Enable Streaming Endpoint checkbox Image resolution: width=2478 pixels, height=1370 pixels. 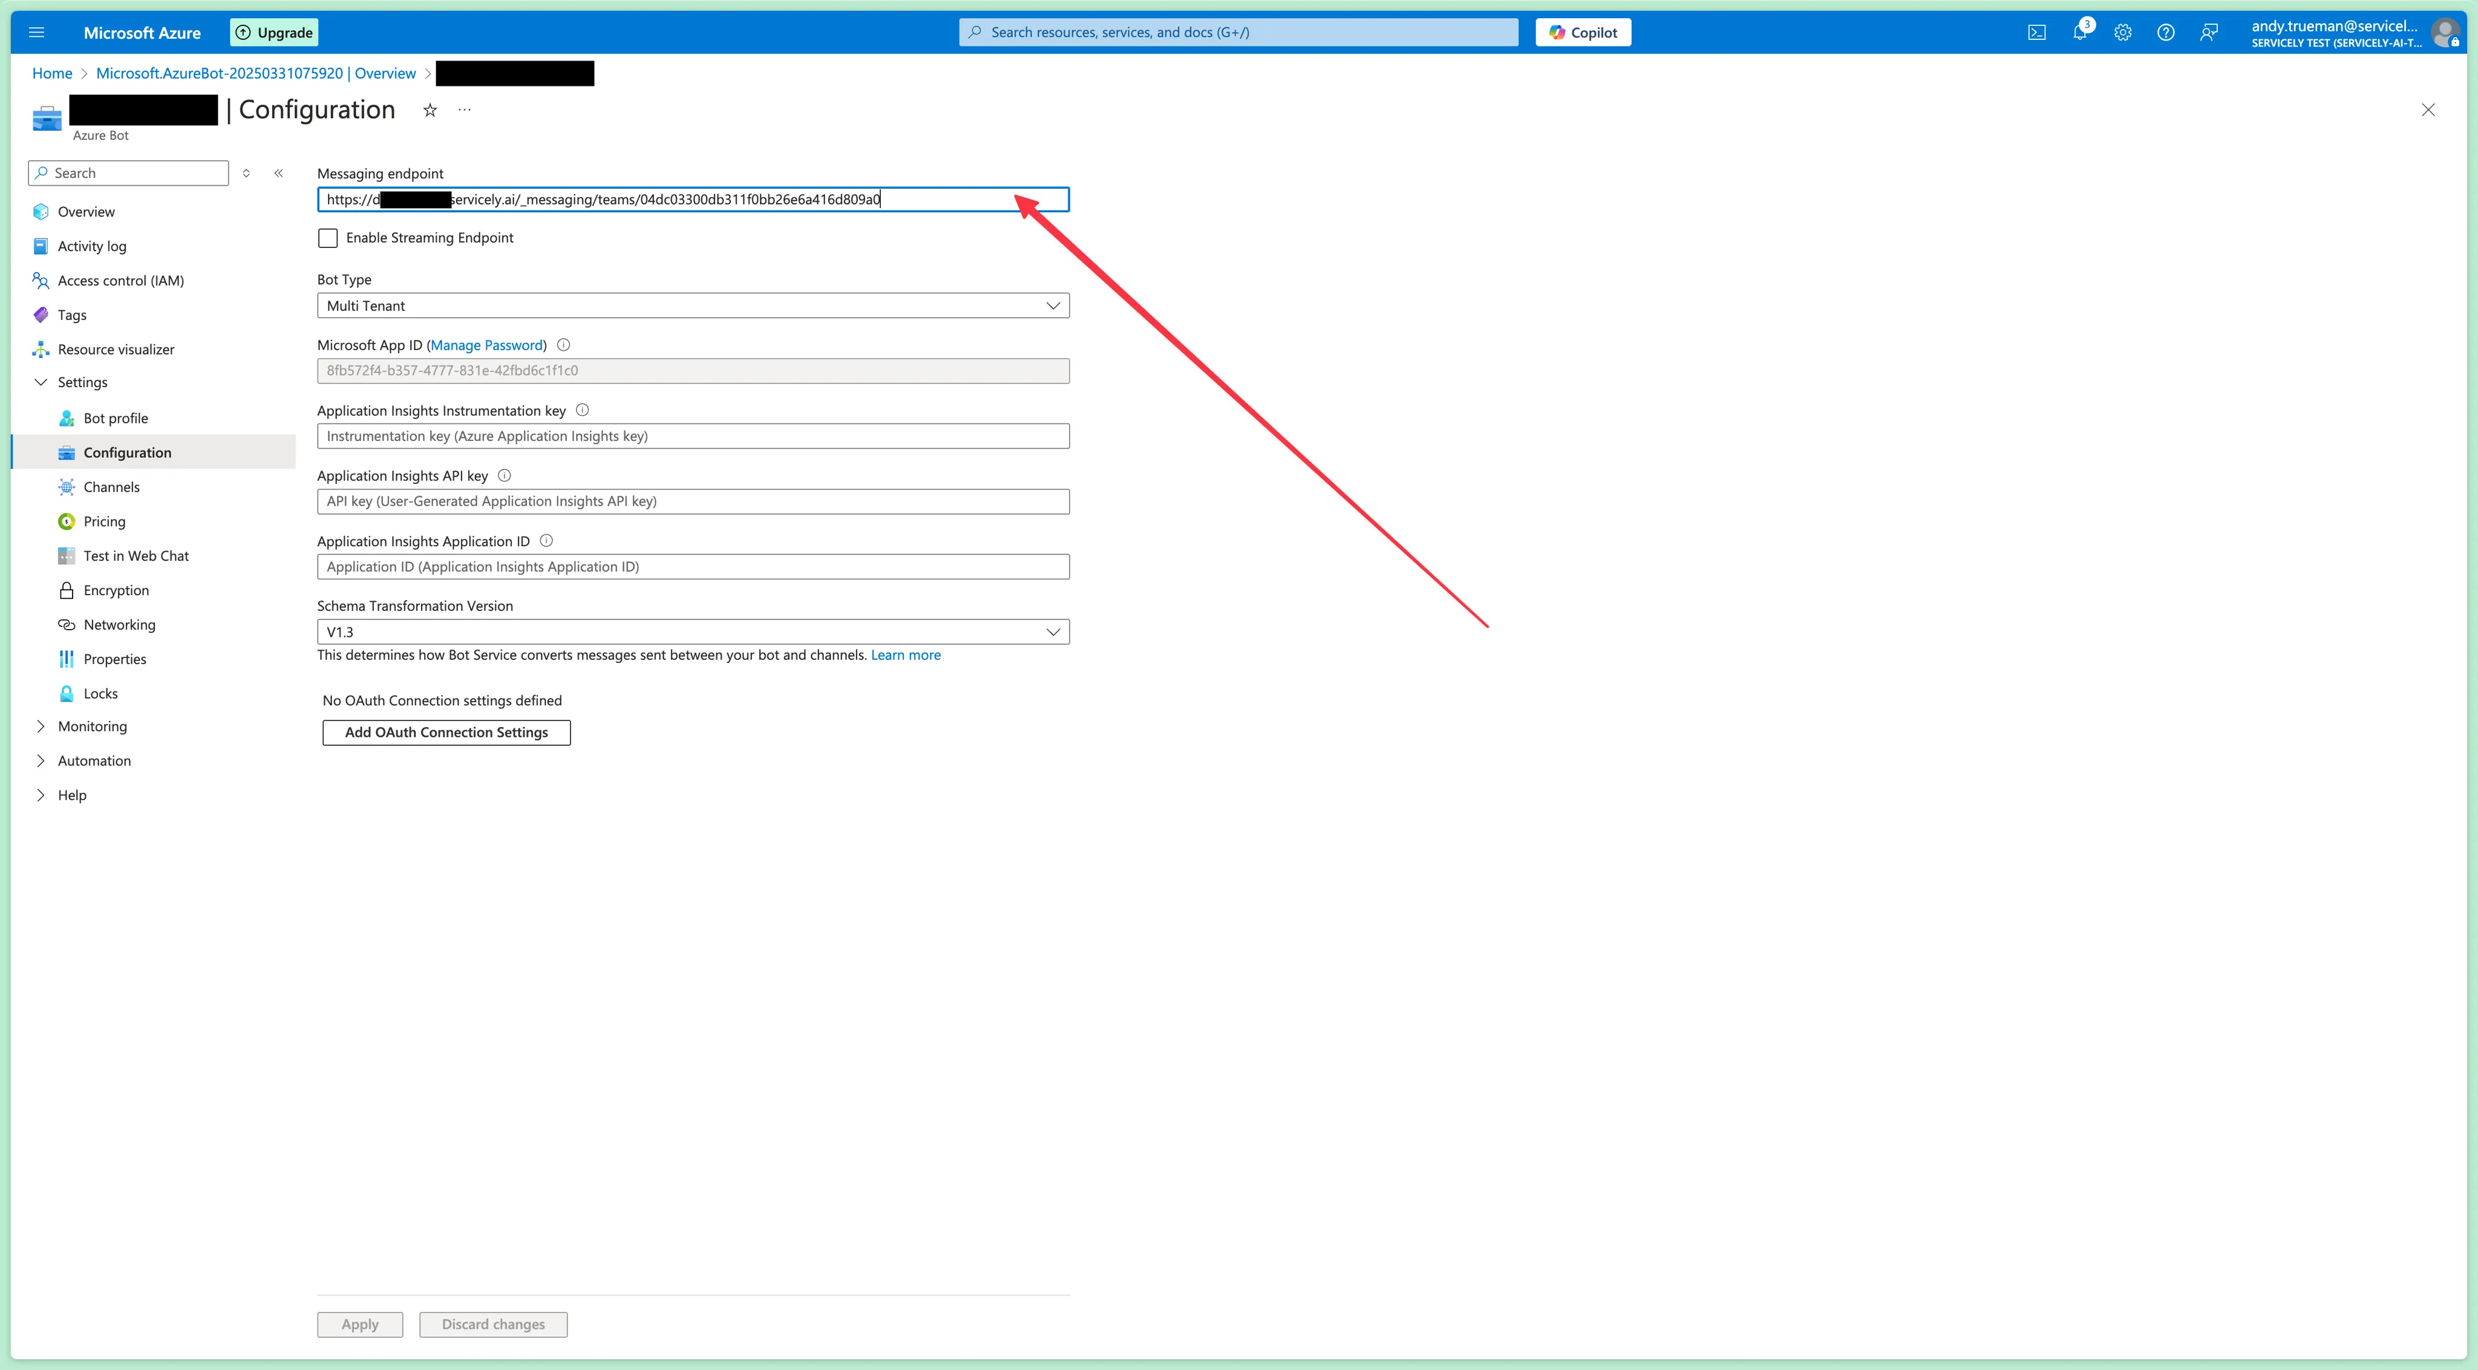pos(328,238)
